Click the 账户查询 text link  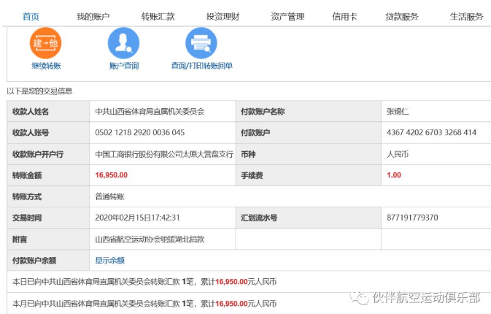click(124, 66)
